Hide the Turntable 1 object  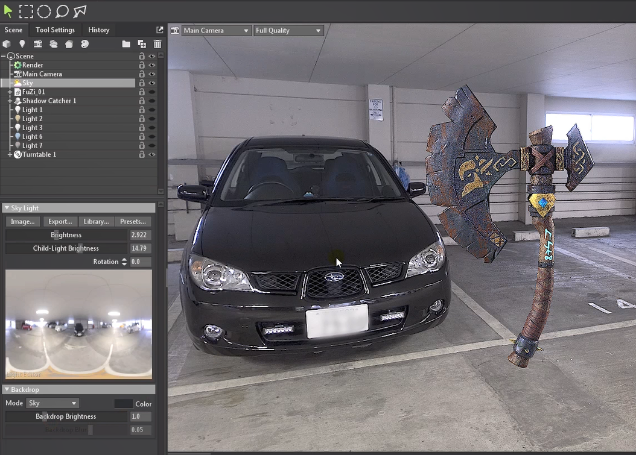152,155
